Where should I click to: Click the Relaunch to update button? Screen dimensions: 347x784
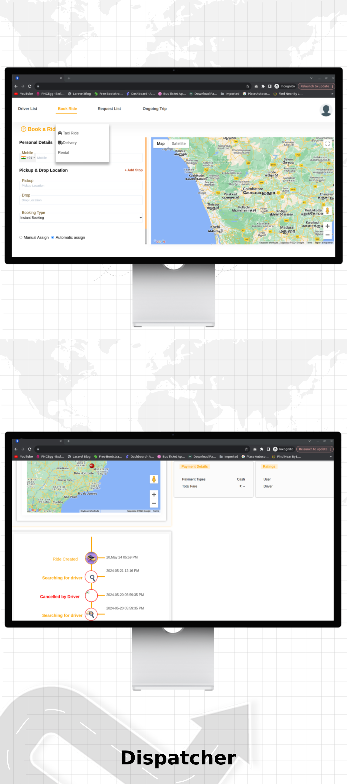coord(314,86)
